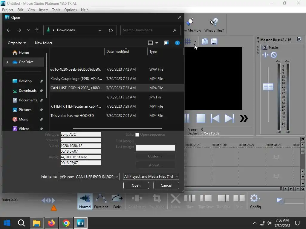Open the Config dropdown arrow
Screen dimensions: 306x229
[260, 199]
